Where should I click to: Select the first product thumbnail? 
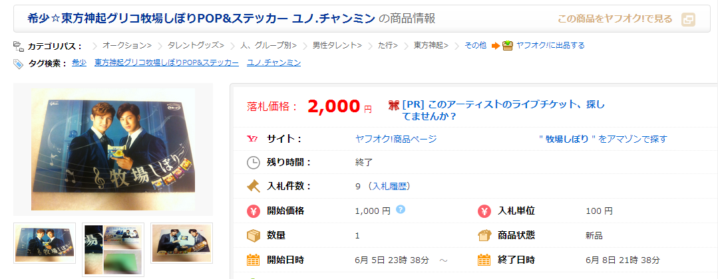coord(45,244)
